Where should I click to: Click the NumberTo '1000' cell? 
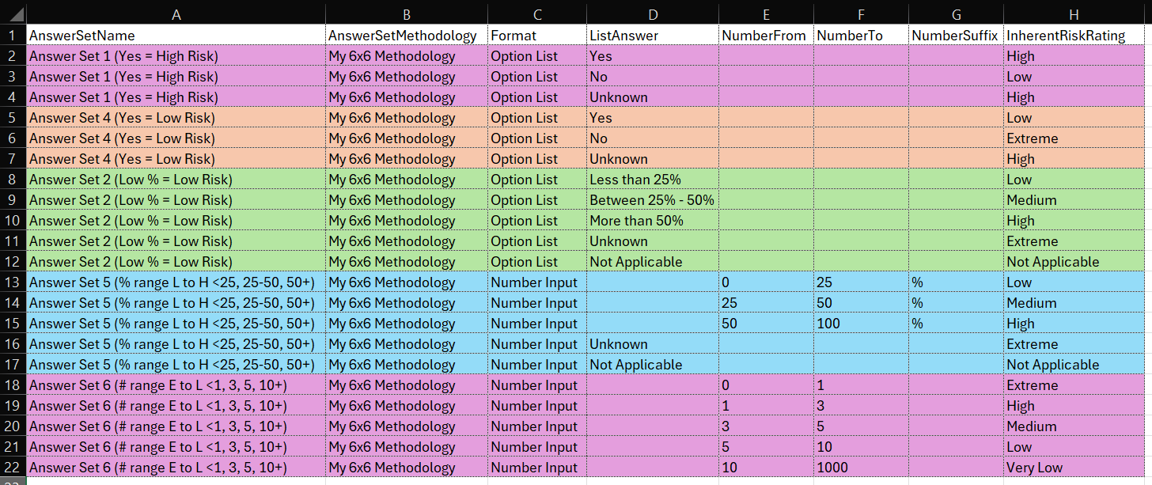(x=861, y=468)
